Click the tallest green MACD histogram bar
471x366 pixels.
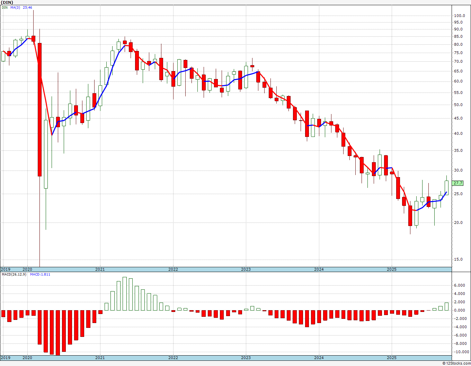125,294
